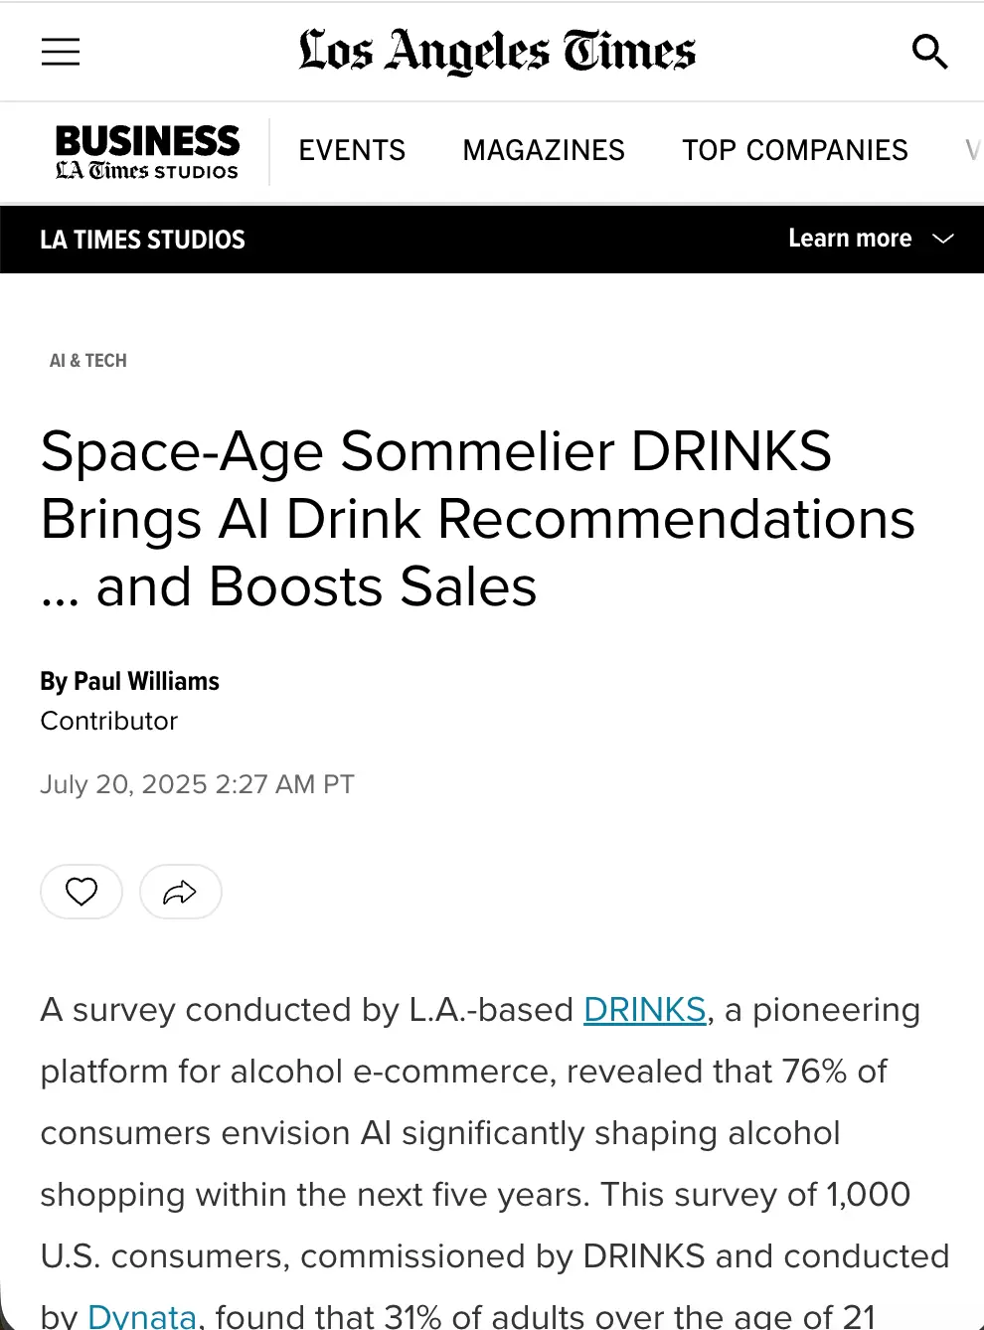Click the article headline text
This screenshot has width=984, height=1330.
coord(477,518)
